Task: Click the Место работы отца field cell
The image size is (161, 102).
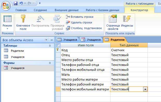Action: tap(86, 60)
